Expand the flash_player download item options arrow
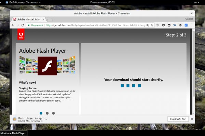The image size is (205, 136). 46,119
